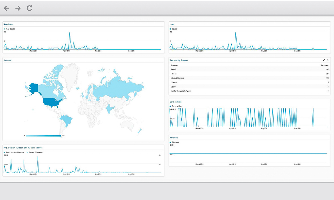Click the browser back arrow
Screen dimensions: 334x200
(x=6, y=8)
